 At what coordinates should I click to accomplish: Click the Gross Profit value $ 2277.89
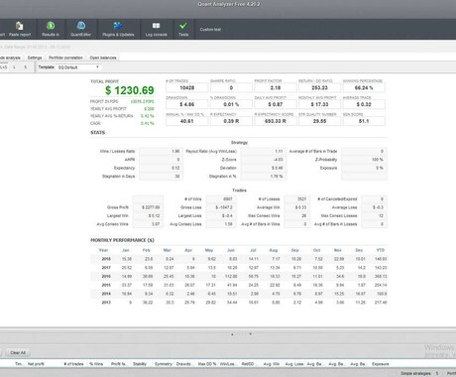pos(148,207)
